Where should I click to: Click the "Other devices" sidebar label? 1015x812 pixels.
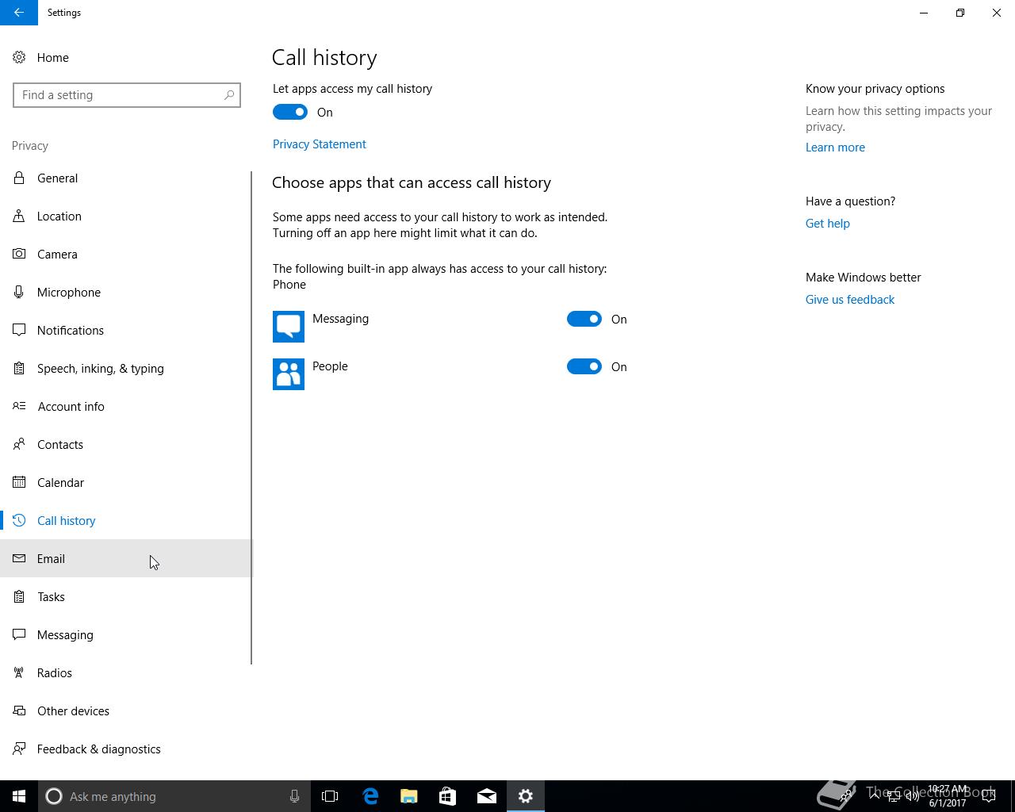[73, 711]
